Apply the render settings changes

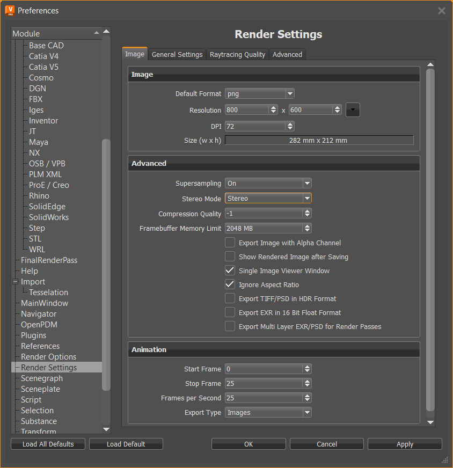tap(404, 444)
